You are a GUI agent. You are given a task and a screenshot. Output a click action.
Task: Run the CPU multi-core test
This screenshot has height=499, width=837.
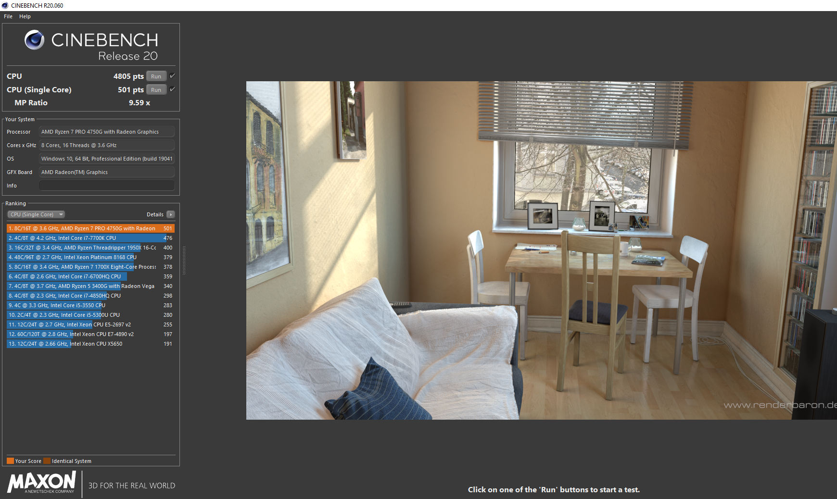[156, 76]
